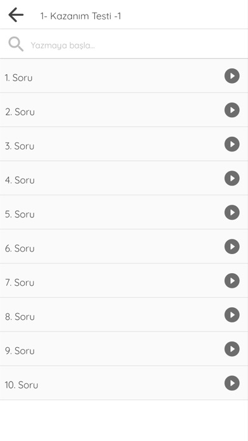Play the video for 7. Soru
Image resolution: width=248 pixels, height=441 pixels.
point(232,281)
